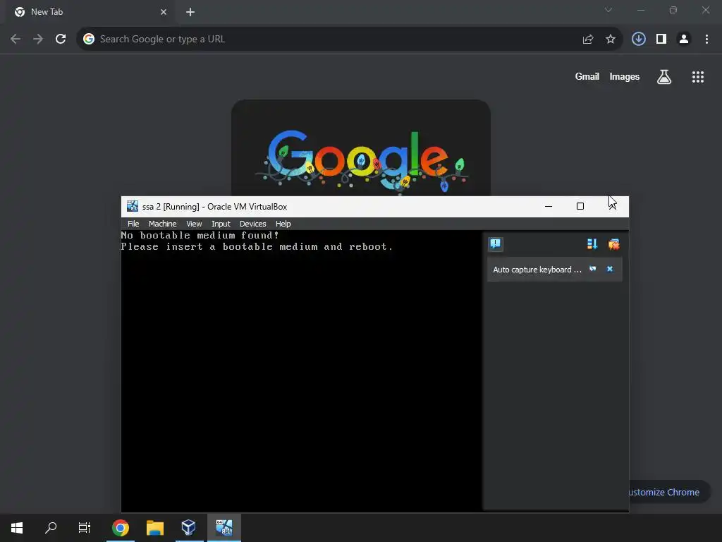Toggle Chrome side panel icon

tap(661, 40)
